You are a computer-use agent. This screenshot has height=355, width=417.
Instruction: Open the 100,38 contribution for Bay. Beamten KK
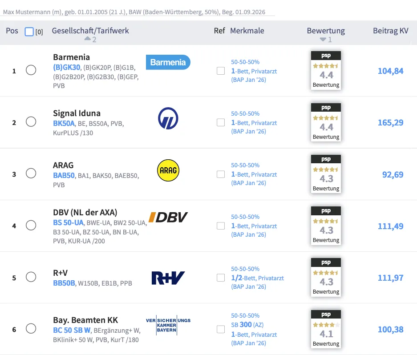pyautogui.click(x=390, y=330)
